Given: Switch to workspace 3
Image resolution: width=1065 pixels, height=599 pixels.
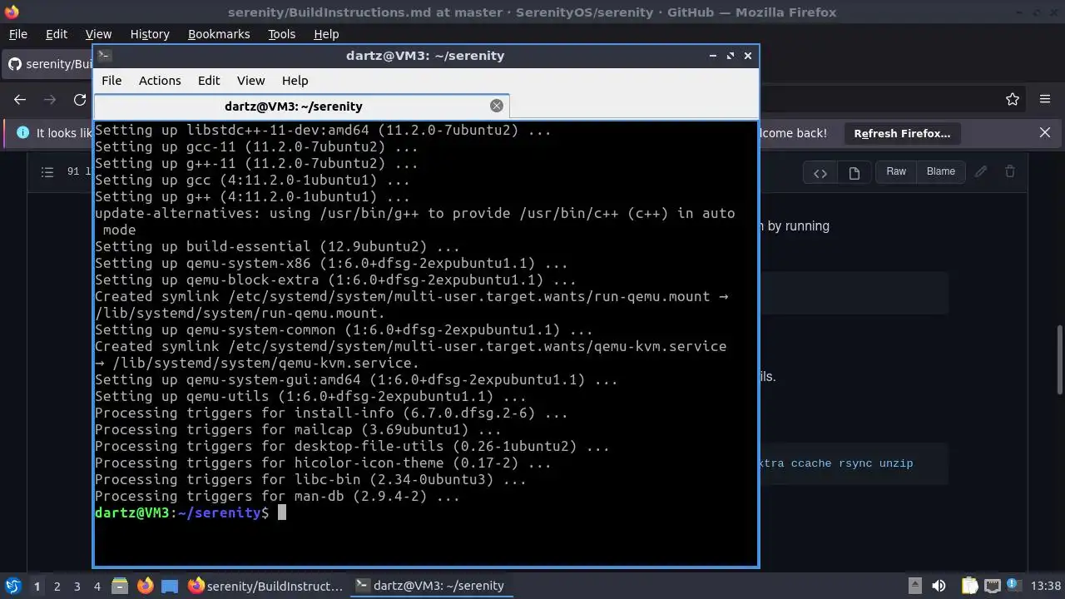Looking at the screenshot, I should [77, 586].
